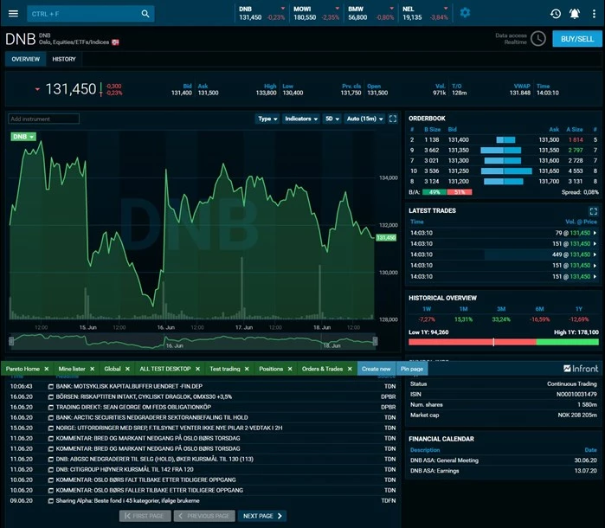Select orderbook ask price 131,650
The width and height of the screenshot is (605, 528).
coord(549,171)
